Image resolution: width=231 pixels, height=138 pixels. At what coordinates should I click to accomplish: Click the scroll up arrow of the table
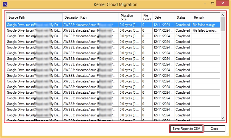point(223,15)
